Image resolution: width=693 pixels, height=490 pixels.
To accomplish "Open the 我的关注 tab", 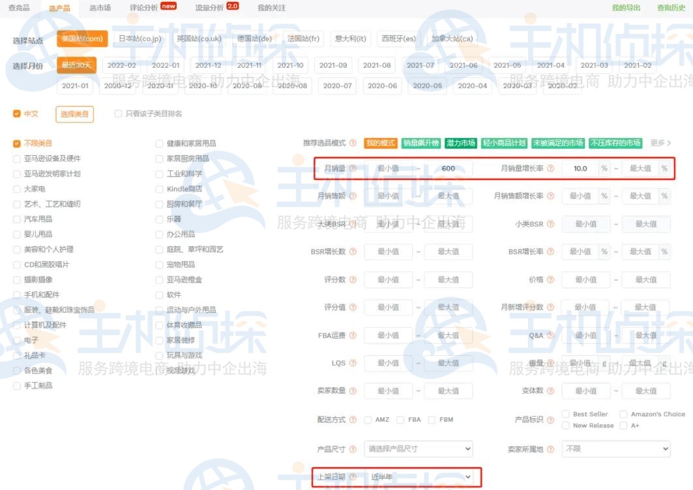I will [271, 8].
